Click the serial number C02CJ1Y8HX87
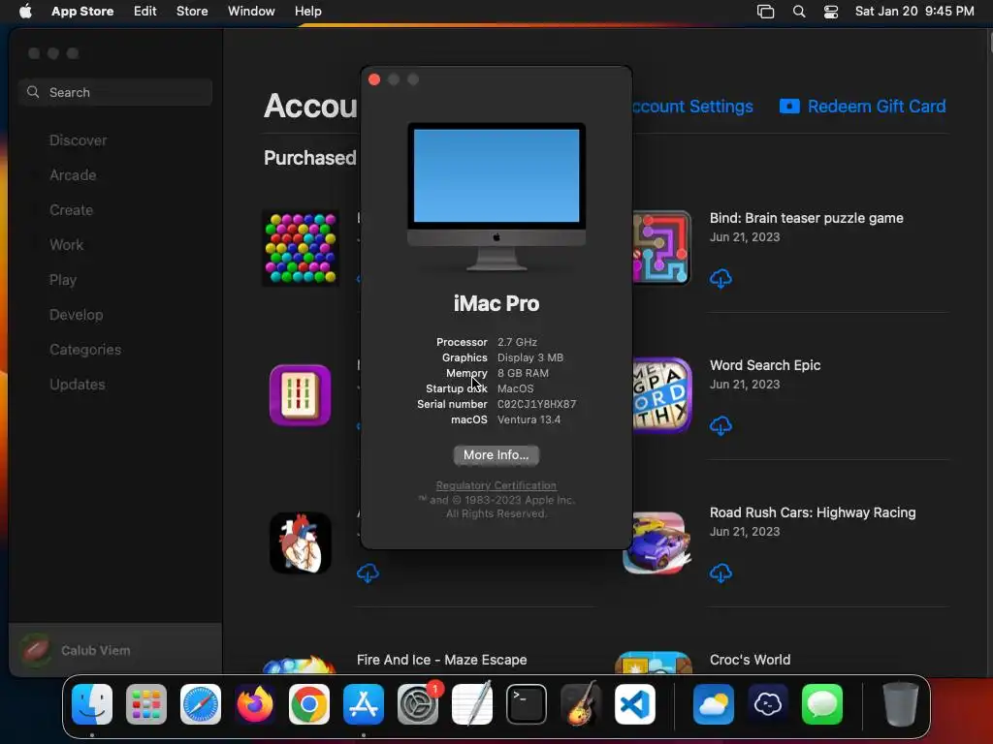Screen dimensions: 993x744 tap(536, 404)
